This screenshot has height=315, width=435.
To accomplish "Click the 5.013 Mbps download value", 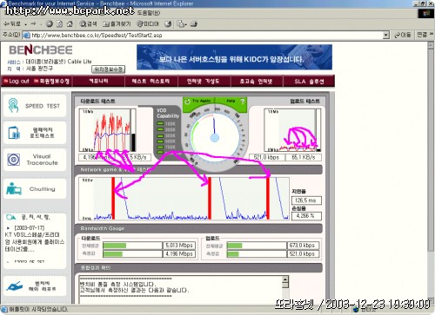I will click(179, 246).
